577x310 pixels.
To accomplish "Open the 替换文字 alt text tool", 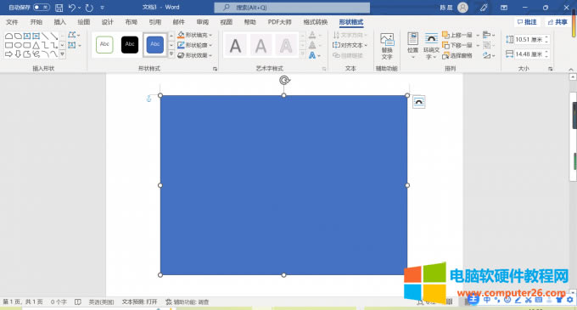I will pos(387,46).
